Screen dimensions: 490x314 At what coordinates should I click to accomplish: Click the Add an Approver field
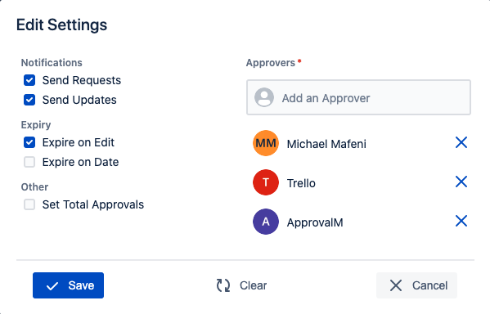pos(358,97)
